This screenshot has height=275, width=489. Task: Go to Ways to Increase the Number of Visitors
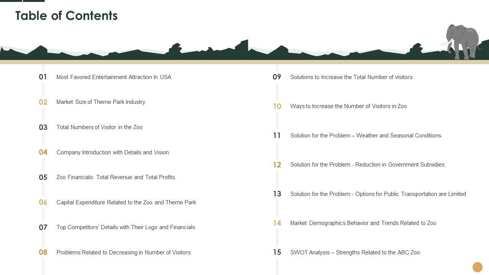348,106
